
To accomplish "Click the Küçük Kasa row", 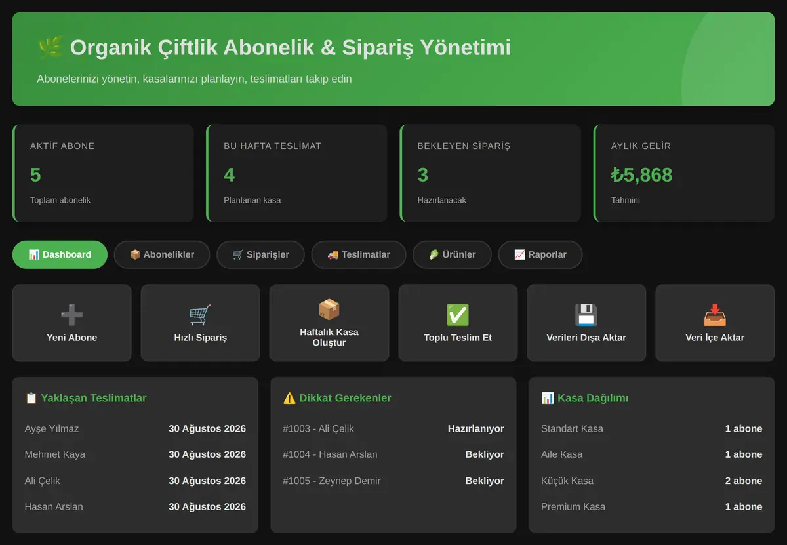I will pos(652,481).
